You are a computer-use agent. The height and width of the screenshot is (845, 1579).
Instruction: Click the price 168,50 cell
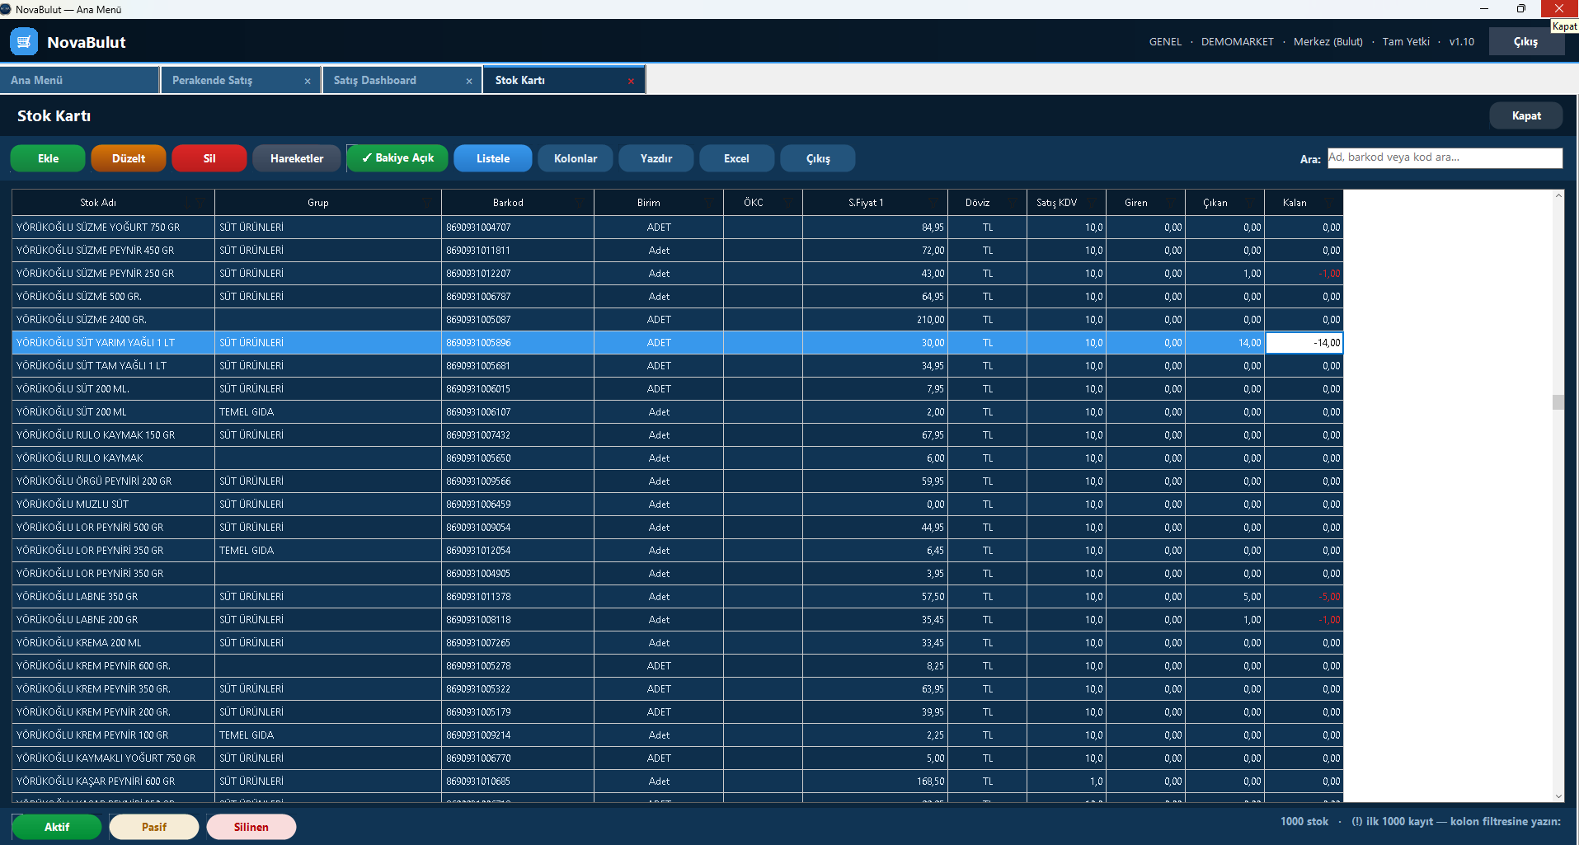click(x=875, y=781)
